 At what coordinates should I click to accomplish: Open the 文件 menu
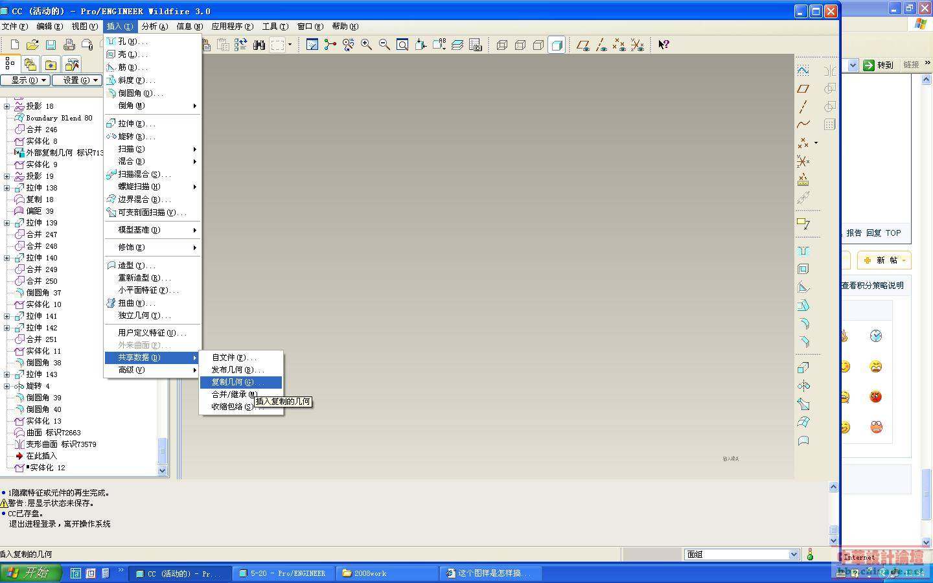[x=14, y=27]
